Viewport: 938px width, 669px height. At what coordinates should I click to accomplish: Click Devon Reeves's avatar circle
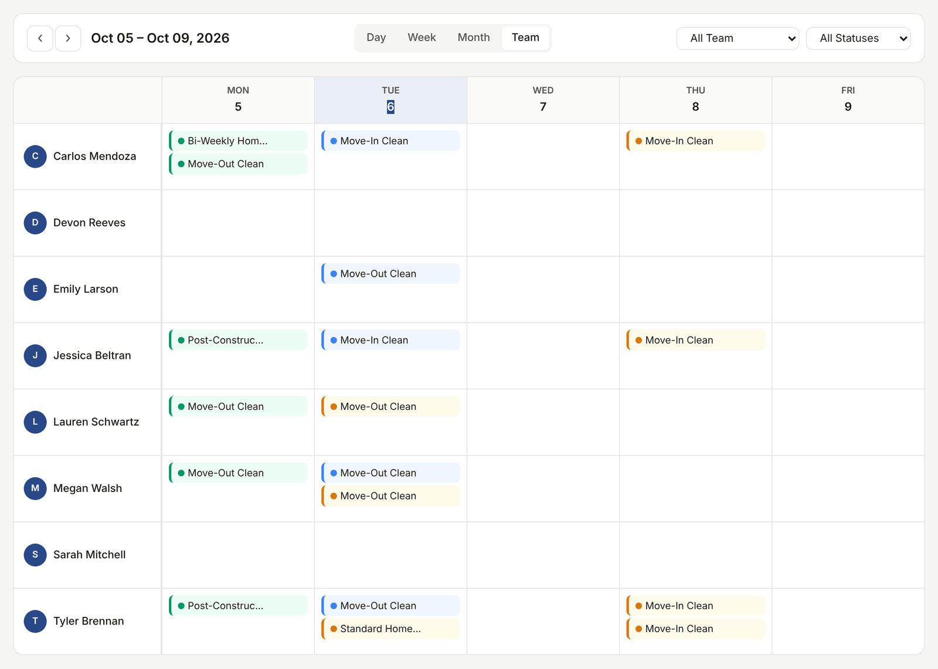(x=35, y=223)
